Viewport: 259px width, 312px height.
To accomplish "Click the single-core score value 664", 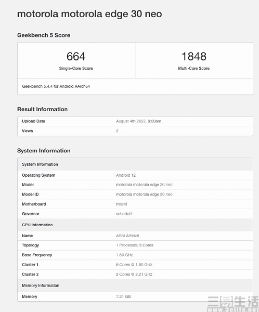I will pyautogui.click(x=76, y=56).
